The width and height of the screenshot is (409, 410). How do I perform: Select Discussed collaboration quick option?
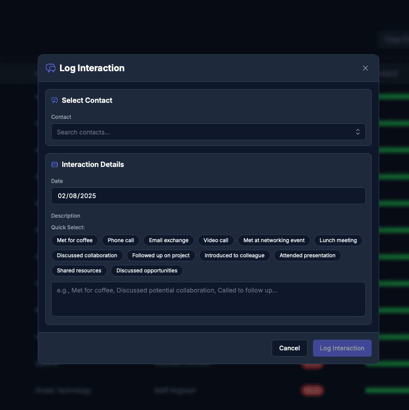(x=87, y=256)
